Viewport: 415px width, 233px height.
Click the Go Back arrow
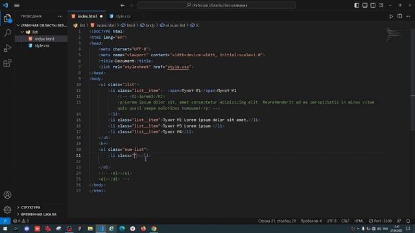[123, 5]
